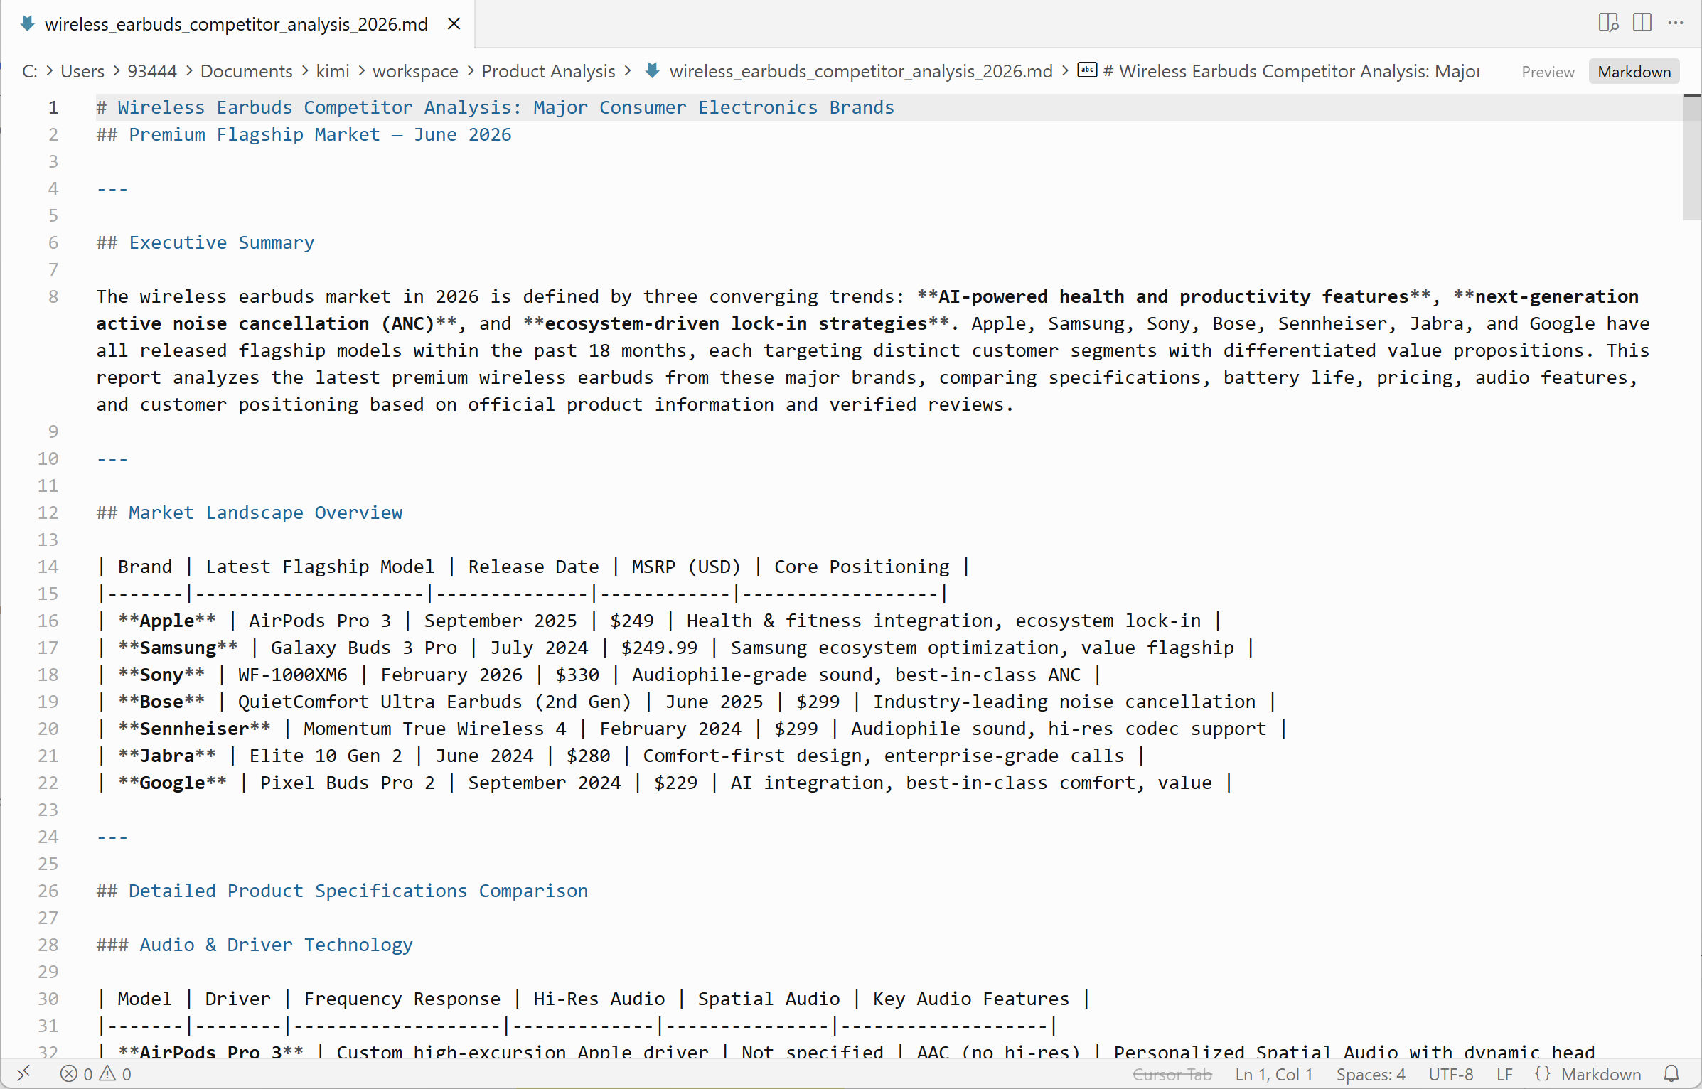1702x1089 pixels.
Task: Open Problems via the errors and warnings counter
Action: [x=95, y=1073]
